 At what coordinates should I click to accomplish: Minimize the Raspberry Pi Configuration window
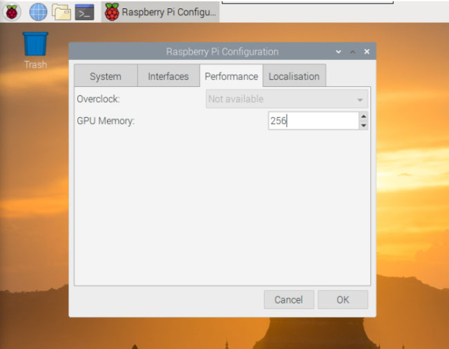click(338, 52)
